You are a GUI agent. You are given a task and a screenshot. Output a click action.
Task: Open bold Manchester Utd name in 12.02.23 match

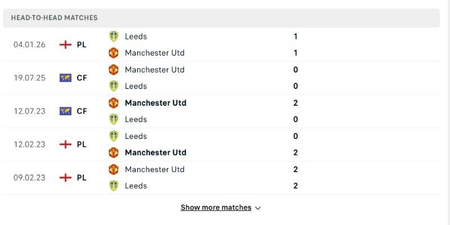tap(155, 152)
